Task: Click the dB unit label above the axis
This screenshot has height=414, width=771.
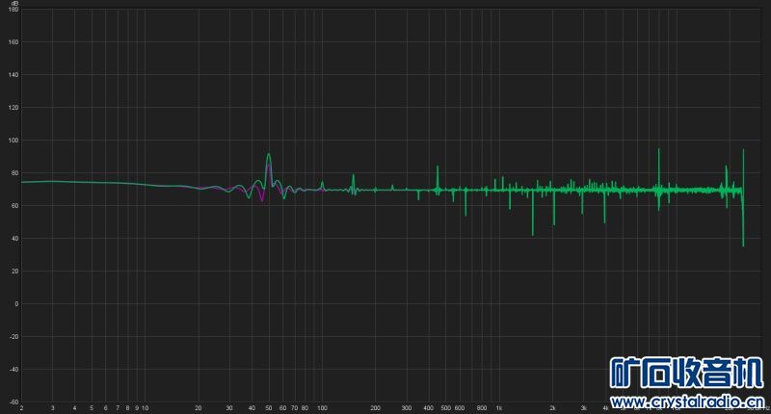Action: coord(15,3)
